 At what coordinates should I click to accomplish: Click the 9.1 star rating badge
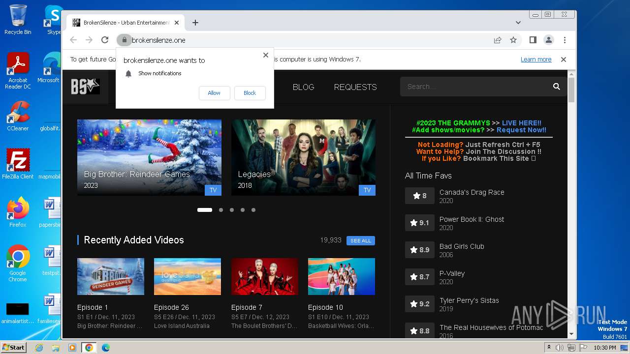point(420,223)
